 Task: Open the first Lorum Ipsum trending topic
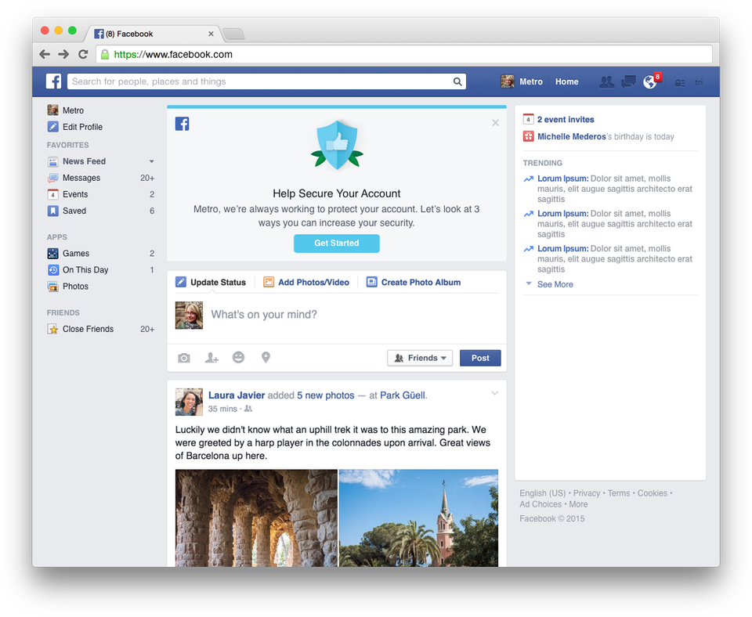(563, 179)
